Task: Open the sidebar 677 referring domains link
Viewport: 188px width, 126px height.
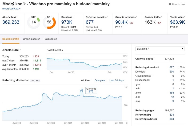Action: coord(171,68)
